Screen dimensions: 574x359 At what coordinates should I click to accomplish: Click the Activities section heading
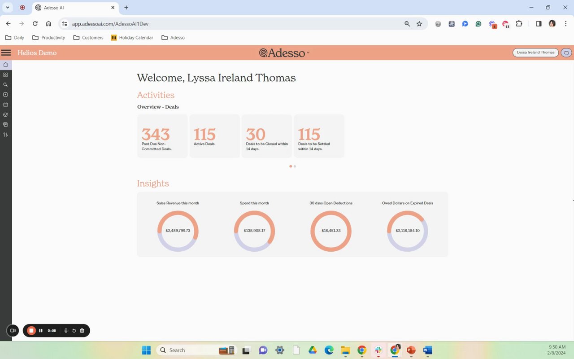(156, 95)
